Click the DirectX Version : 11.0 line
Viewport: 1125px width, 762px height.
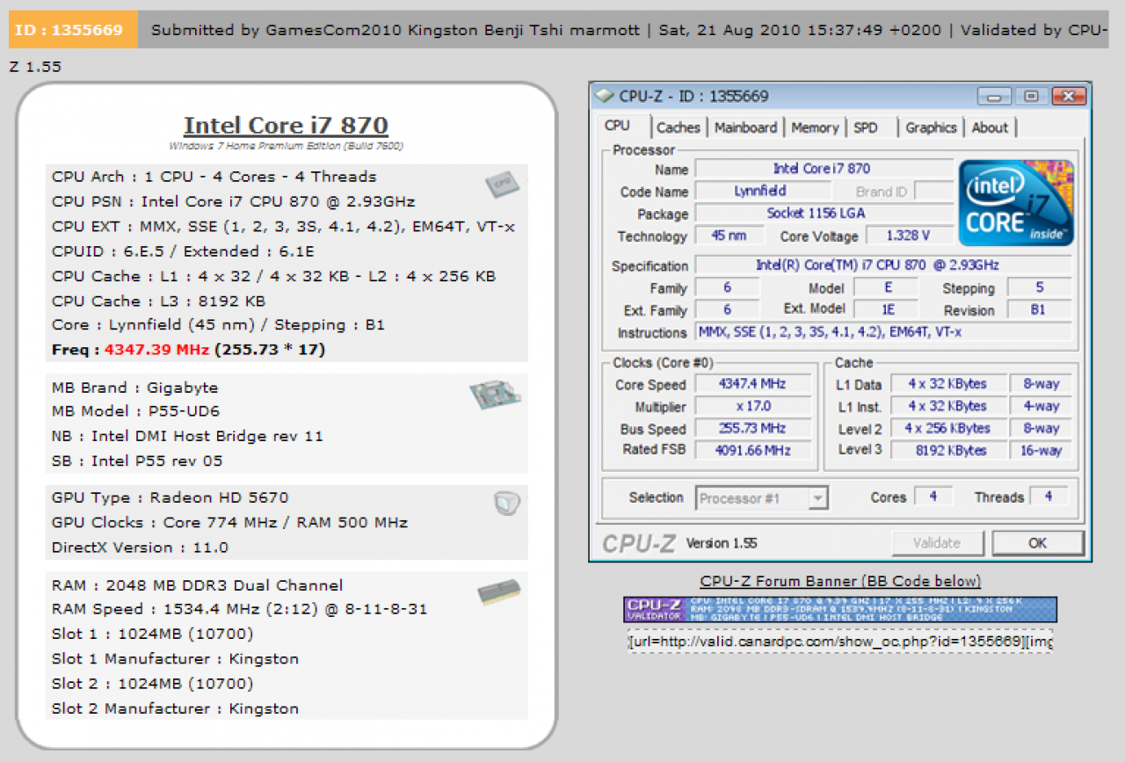[140, 547]
